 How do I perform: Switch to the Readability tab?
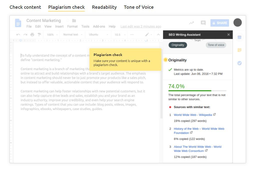(x=104, y=7)
